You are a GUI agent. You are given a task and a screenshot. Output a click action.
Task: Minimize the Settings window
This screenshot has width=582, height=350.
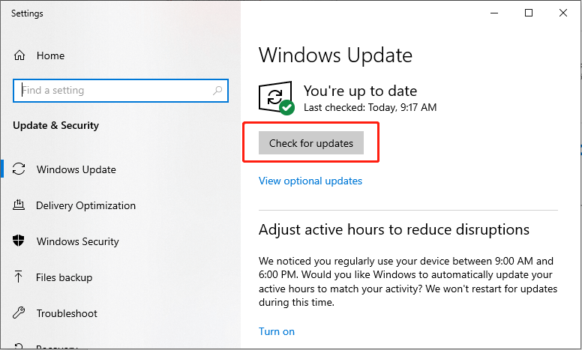coord(493,13)
